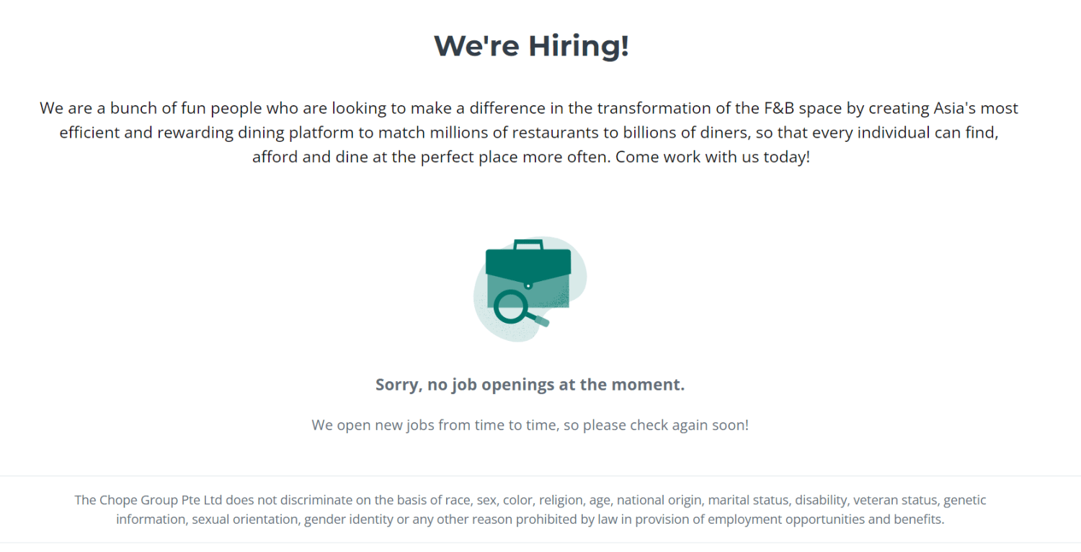
Task: Click the "We're Hiring!" heading
Action: point(531,46)
